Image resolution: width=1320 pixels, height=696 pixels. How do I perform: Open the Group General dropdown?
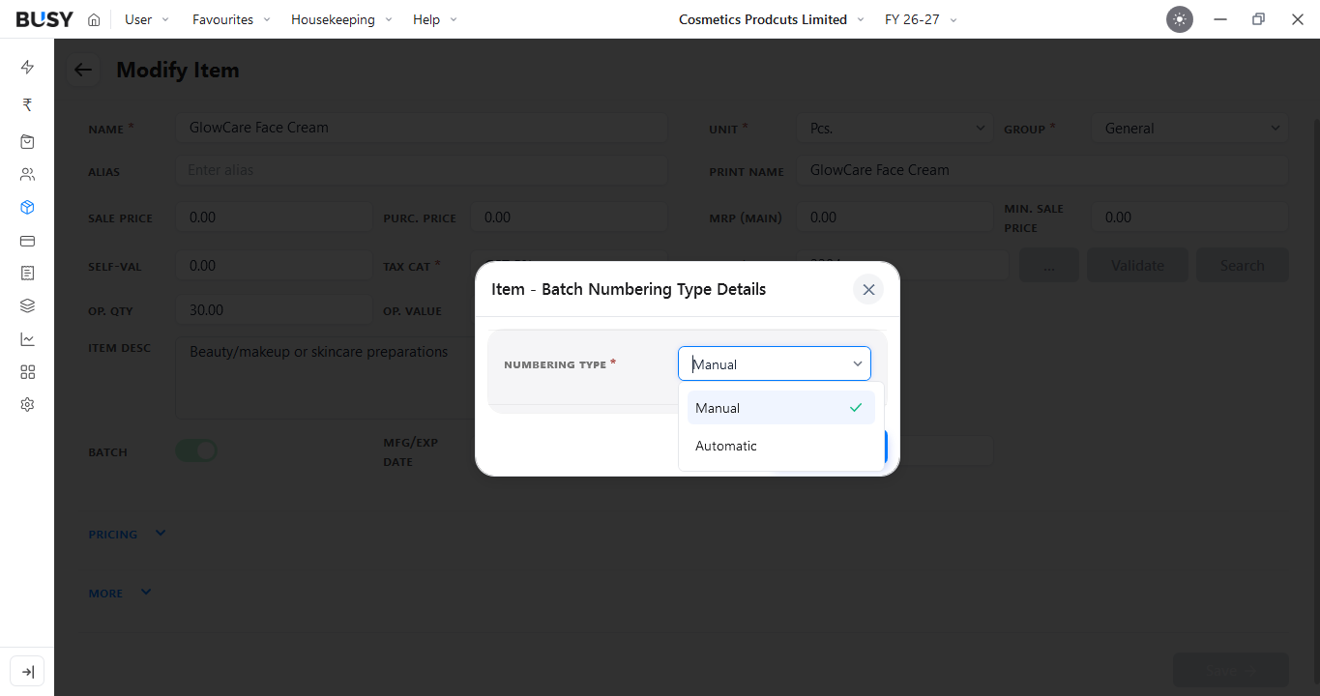[x=1190, y=128]
